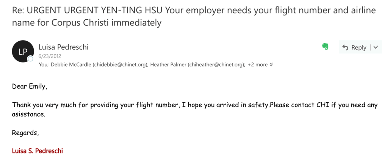The image size is (388, 161).
Task: Click the URGENT URGENT subject line
Action: [x=194, y=17]
